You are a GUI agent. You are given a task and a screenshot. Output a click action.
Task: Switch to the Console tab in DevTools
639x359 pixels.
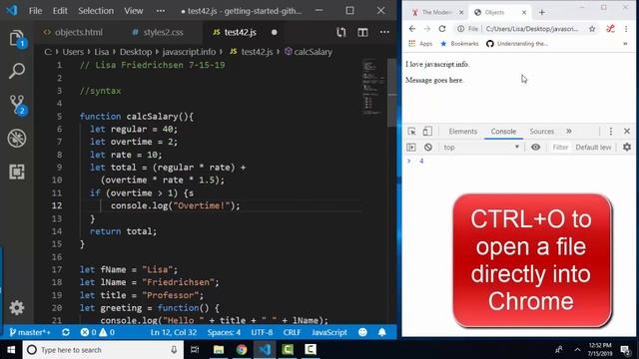click(x=503, y=132)
